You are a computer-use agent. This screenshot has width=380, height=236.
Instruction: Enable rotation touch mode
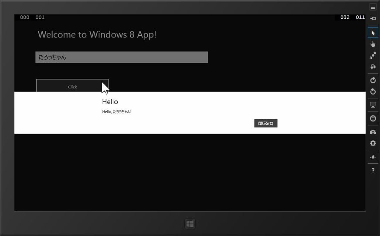[373, 67]
